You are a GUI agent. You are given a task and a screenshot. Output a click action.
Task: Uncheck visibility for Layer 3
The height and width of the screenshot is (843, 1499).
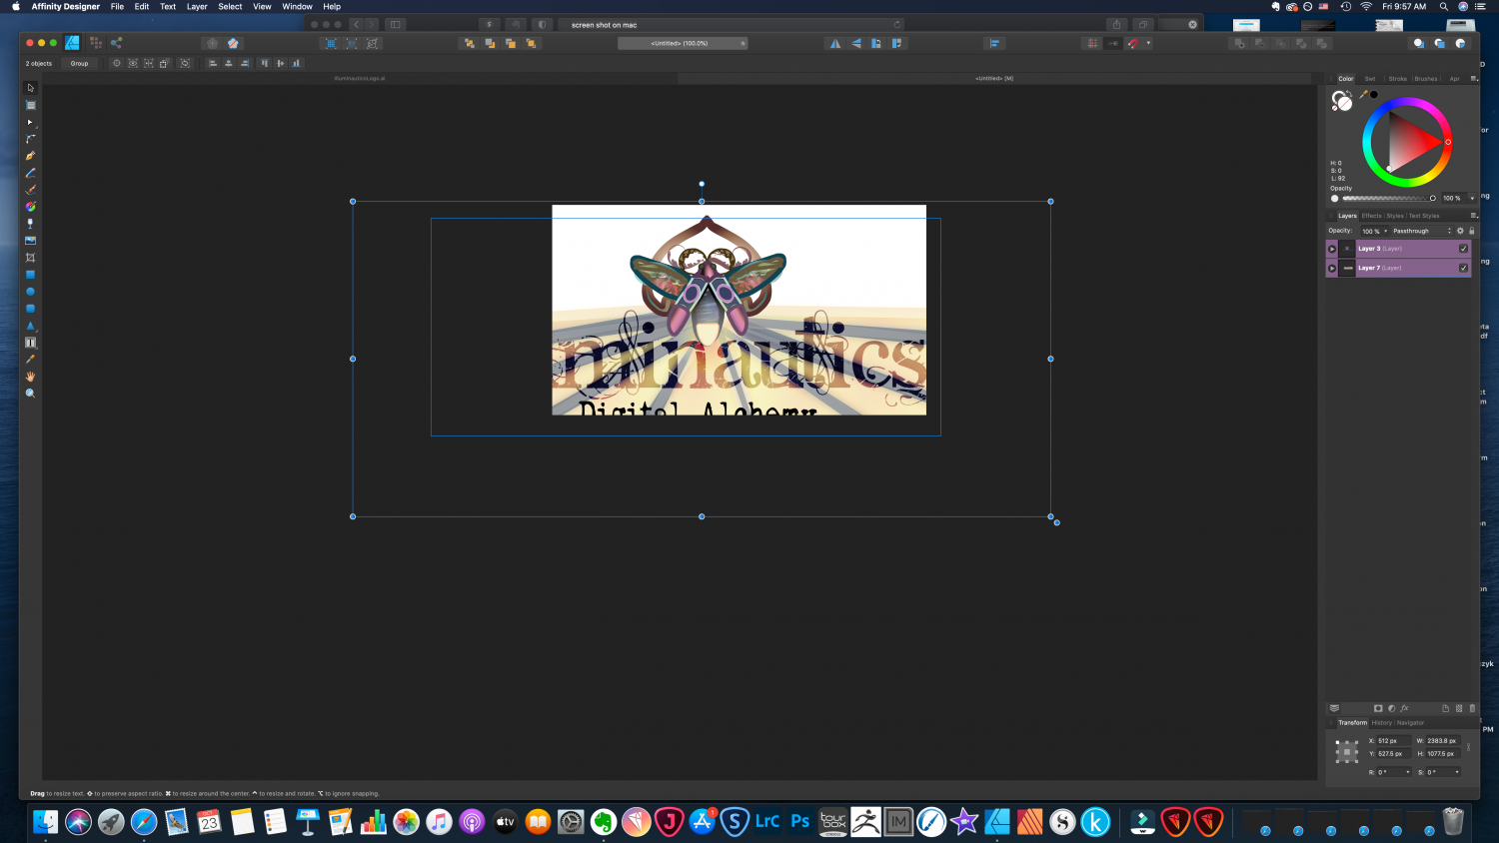(1464, 249)
